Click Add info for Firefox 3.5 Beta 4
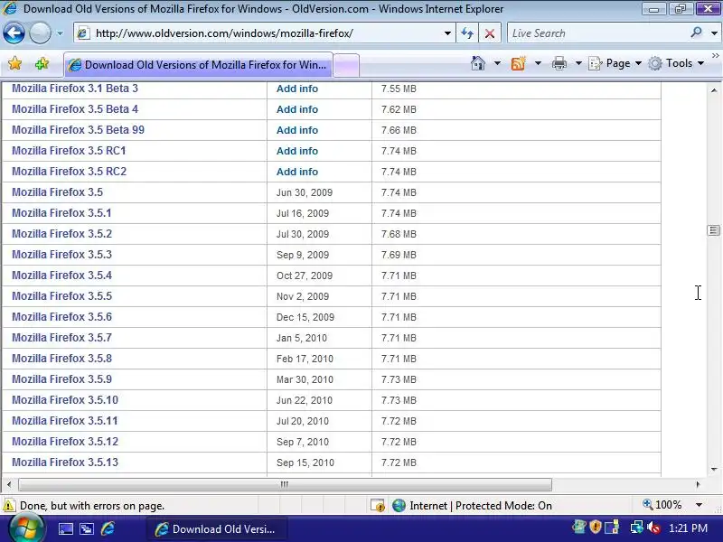 (297, 109)
